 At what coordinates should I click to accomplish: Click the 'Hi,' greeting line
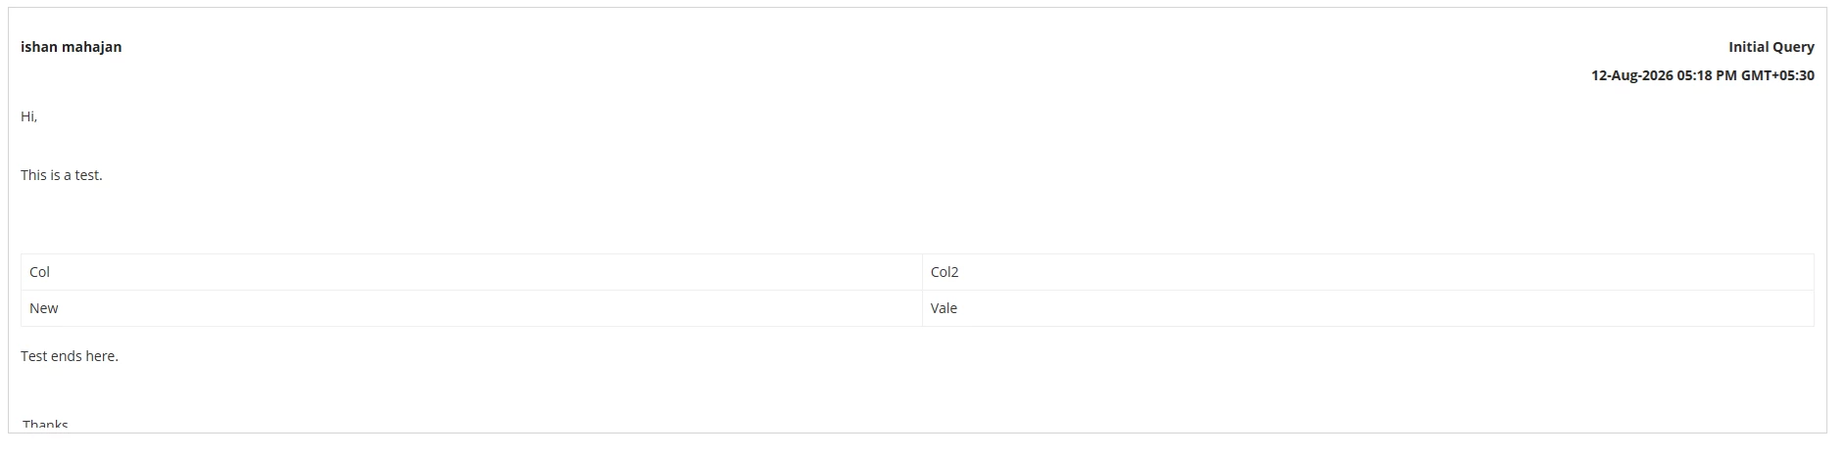point(29,116)
